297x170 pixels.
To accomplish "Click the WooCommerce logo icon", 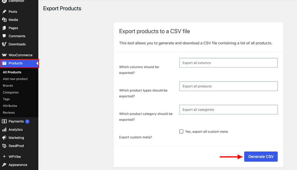I will (4, 55).
